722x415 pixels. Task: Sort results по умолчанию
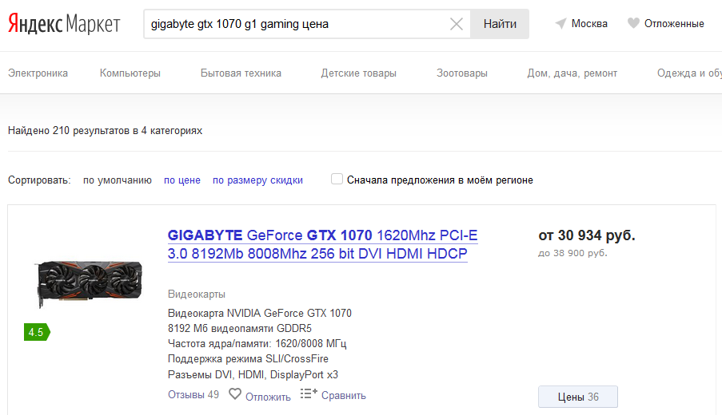(x=118, y=180)
